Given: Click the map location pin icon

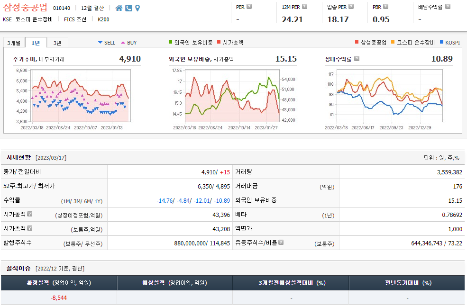Looking at the screenshot, I should 137,8.
